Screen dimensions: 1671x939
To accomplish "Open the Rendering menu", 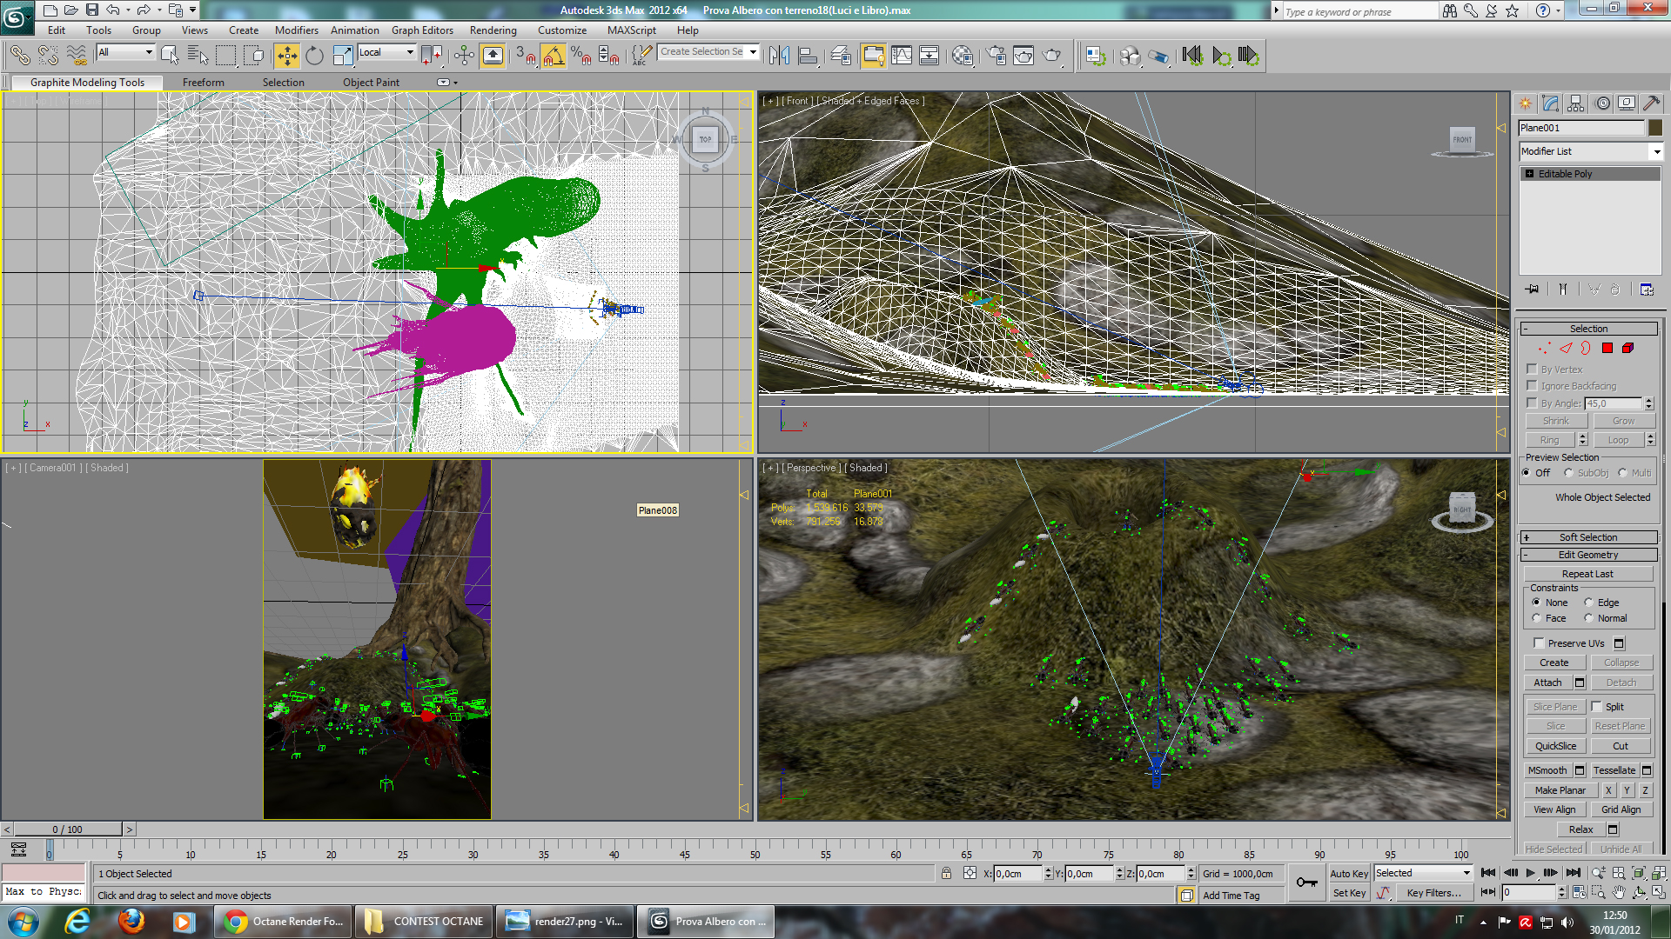I will pyautogui.click(x=493, y=30).
